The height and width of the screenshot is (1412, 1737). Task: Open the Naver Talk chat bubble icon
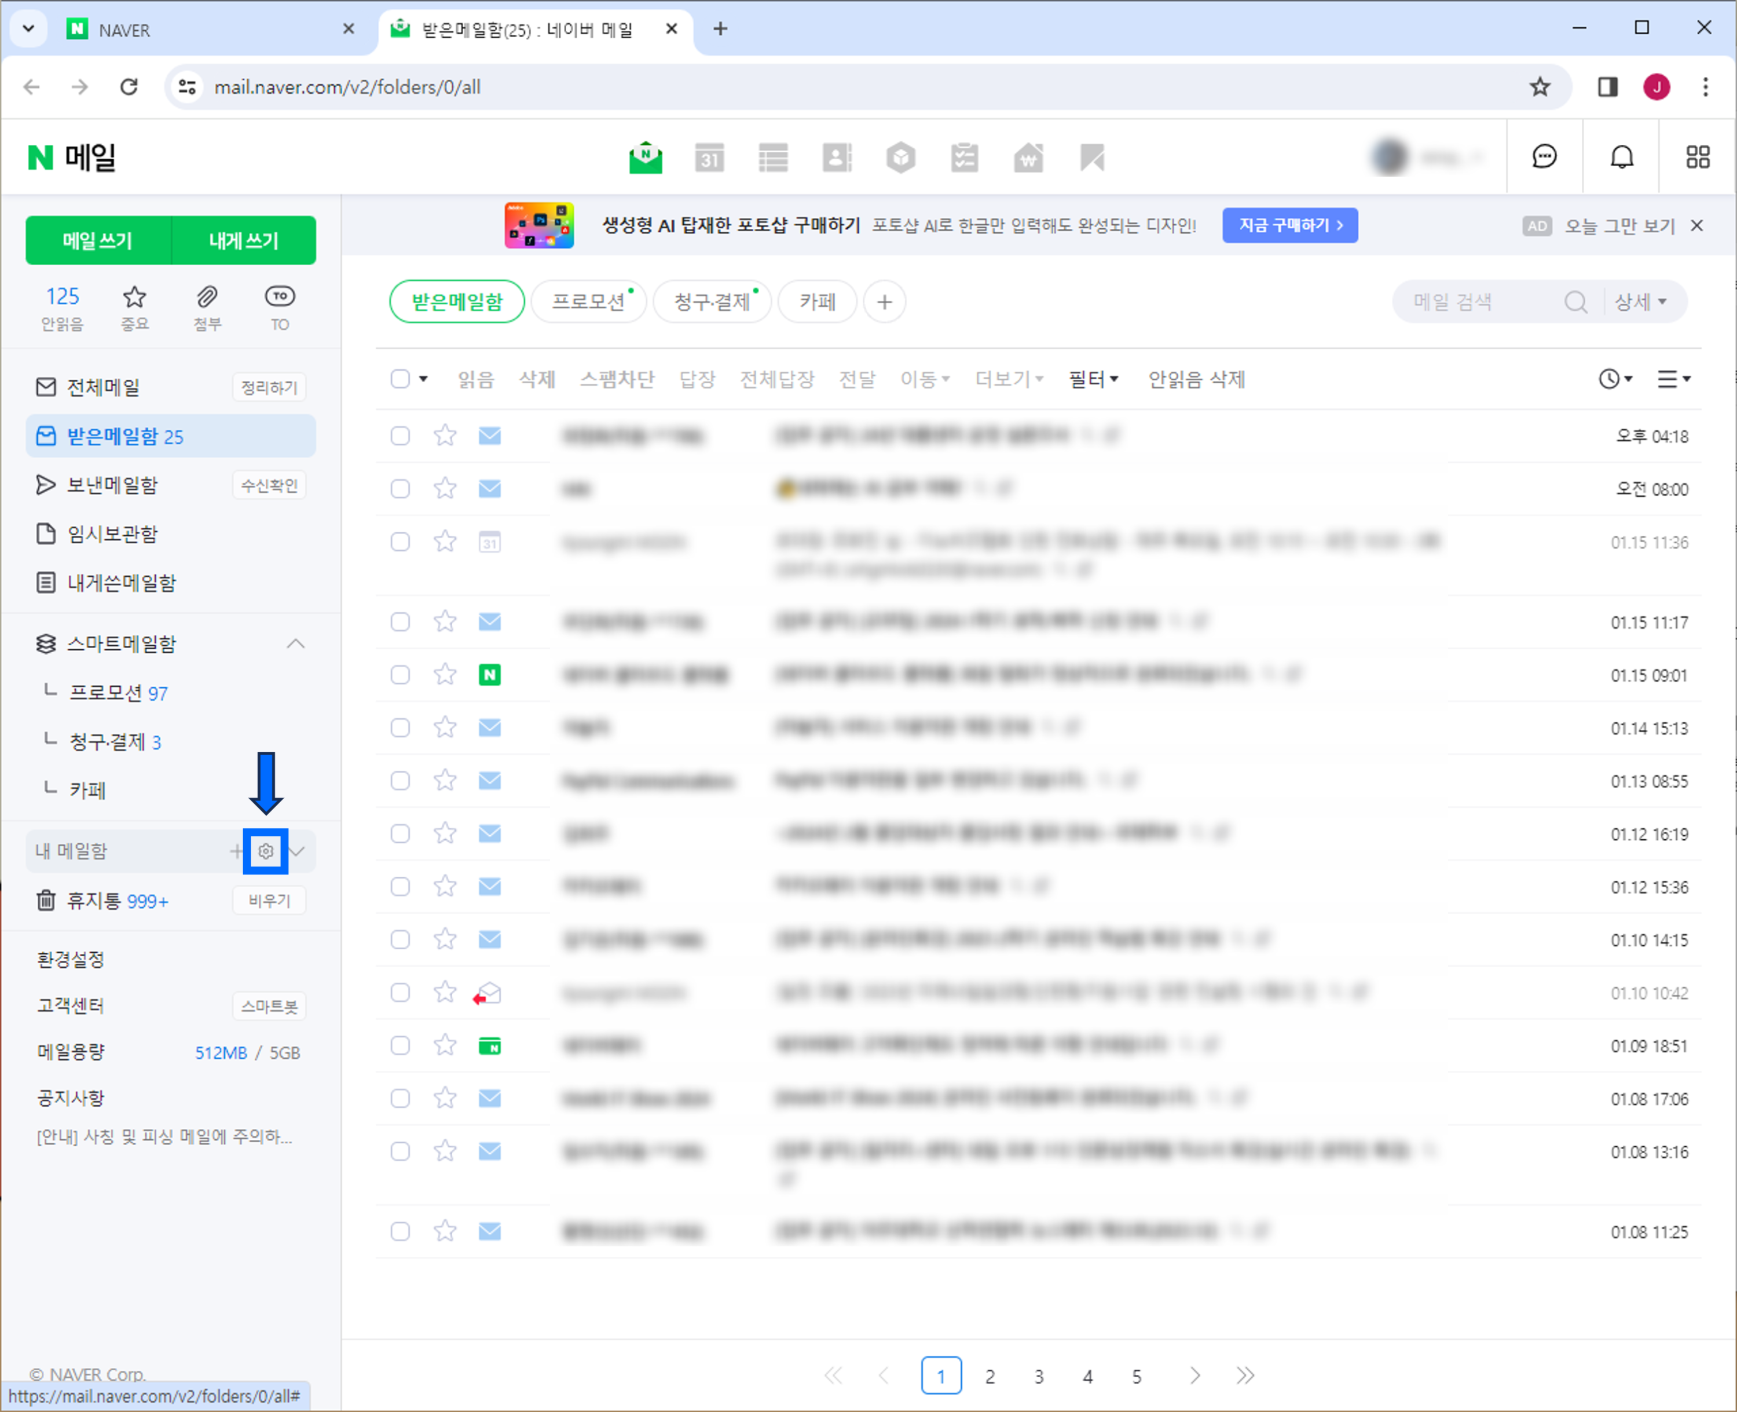[1544, 157]
